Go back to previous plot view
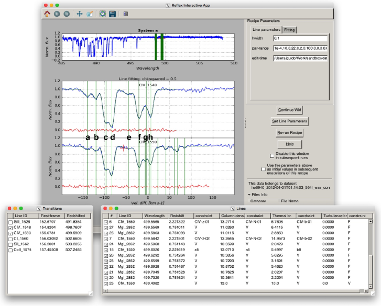 tap(57, 14)
